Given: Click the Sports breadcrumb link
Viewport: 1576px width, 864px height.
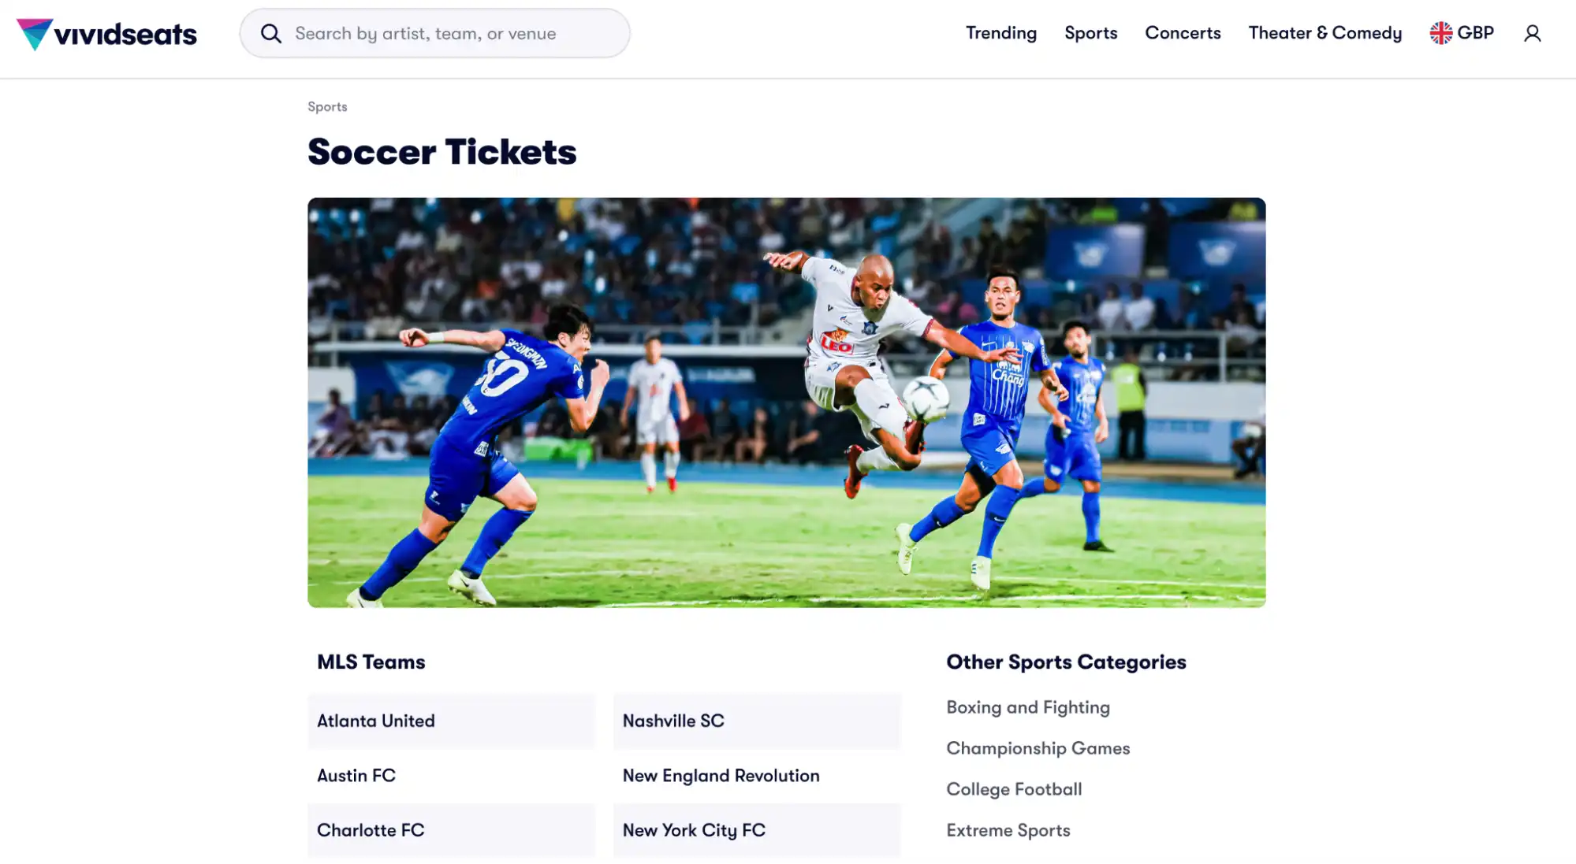Looking at the screenshot, I should pos(327,106).
